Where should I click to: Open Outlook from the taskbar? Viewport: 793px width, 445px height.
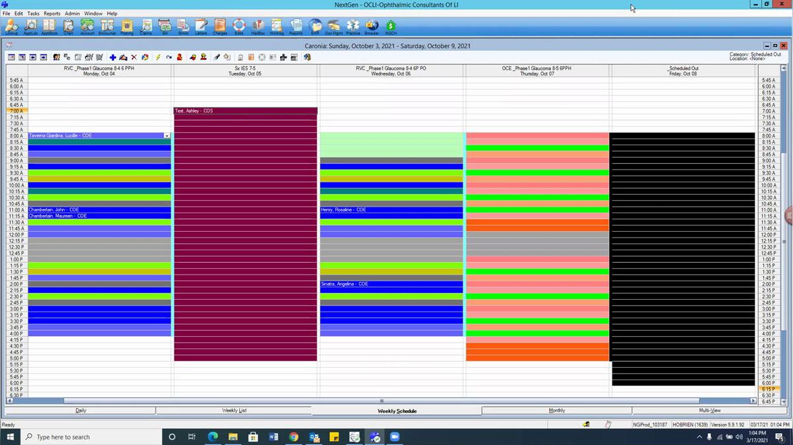pyautogui.click(x=315, y=436)
